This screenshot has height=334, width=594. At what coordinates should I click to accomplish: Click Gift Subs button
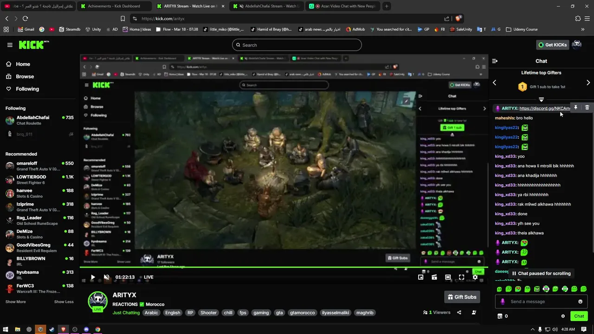(x=462, y=297)
